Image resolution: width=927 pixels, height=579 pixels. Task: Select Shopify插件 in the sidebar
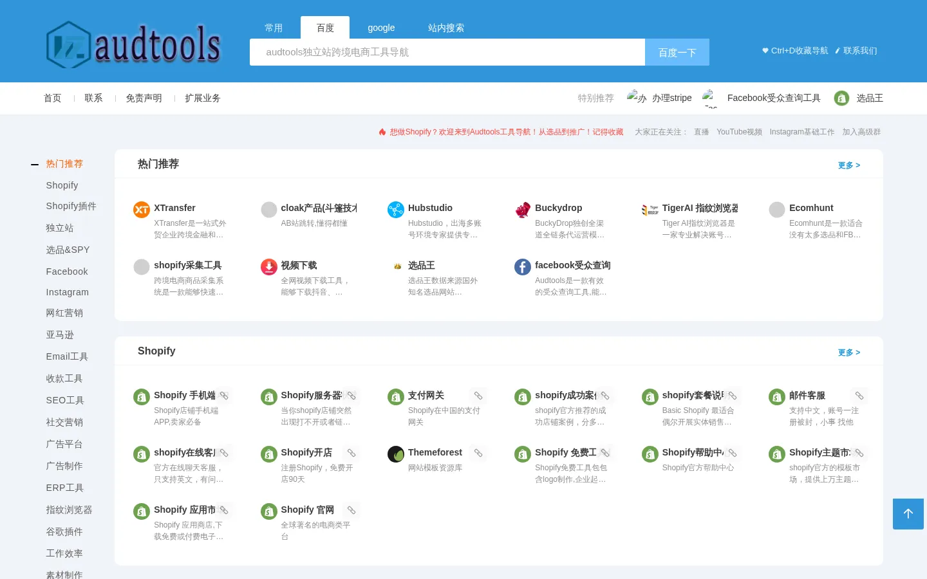(x=71, y=206)
